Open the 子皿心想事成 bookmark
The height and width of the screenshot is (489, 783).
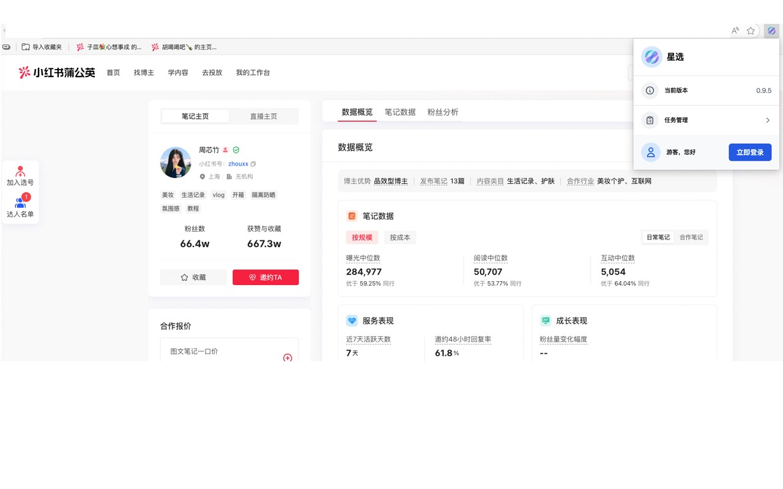click(109, 47)
